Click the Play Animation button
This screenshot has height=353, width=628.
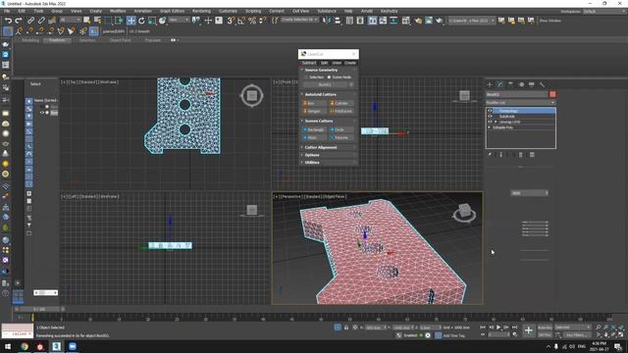pos(498,328)
